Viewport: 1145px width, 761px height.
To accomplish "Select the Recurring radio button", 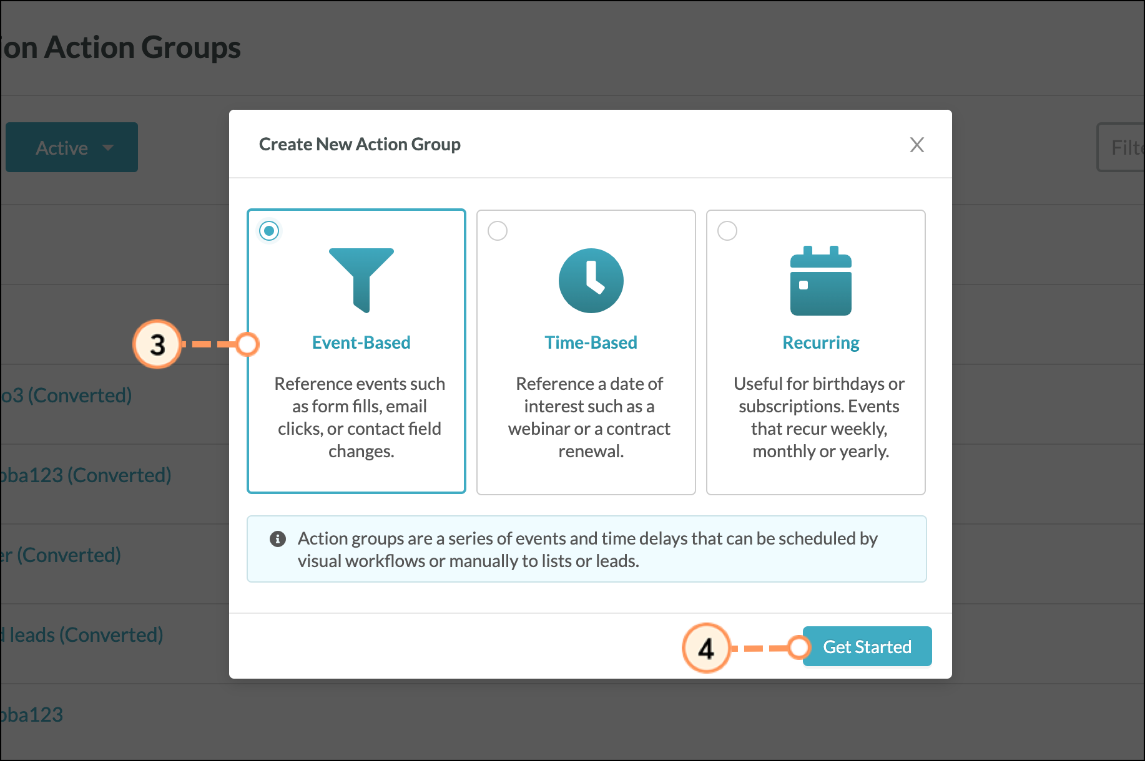I will tap(727, 231).
